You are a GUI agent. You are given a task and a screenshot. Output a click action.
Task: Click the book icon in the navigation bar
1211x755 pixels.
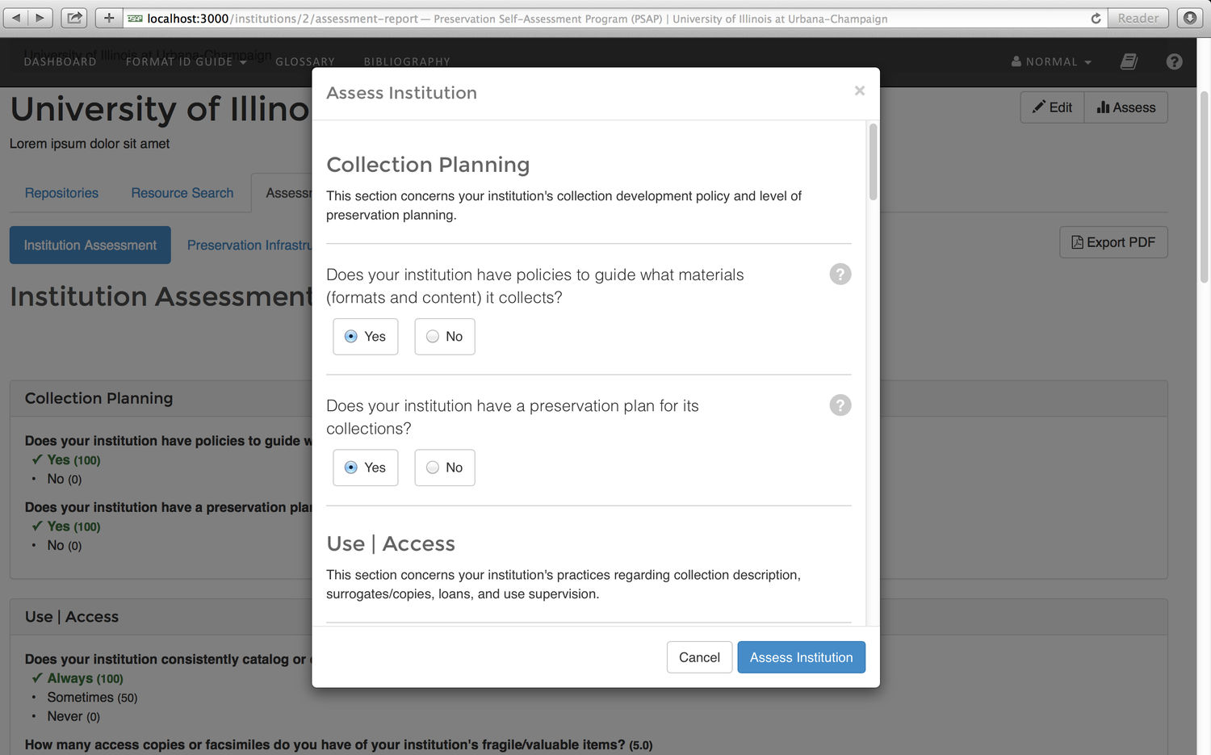[x=1128, y=61]
